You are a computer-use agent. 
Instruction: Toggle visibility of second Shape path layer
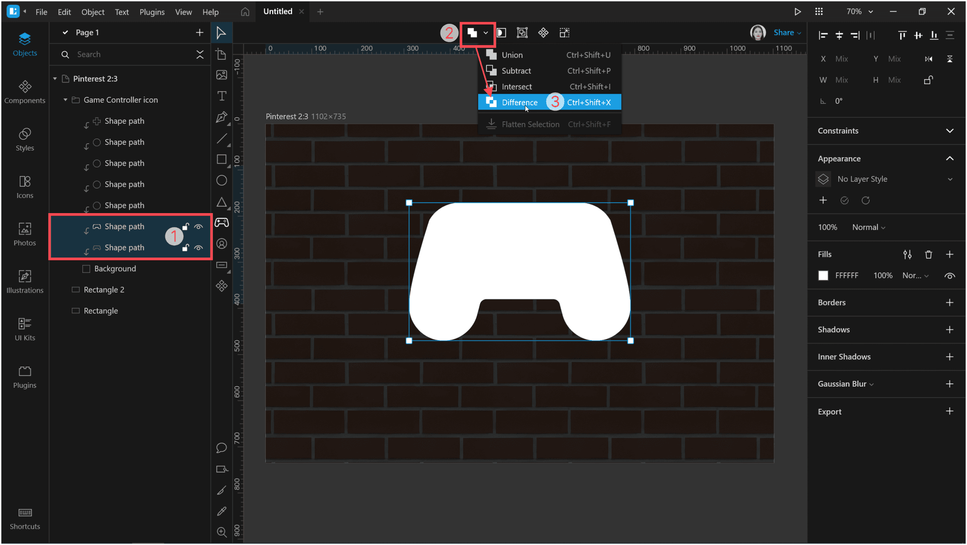(199, 247)
